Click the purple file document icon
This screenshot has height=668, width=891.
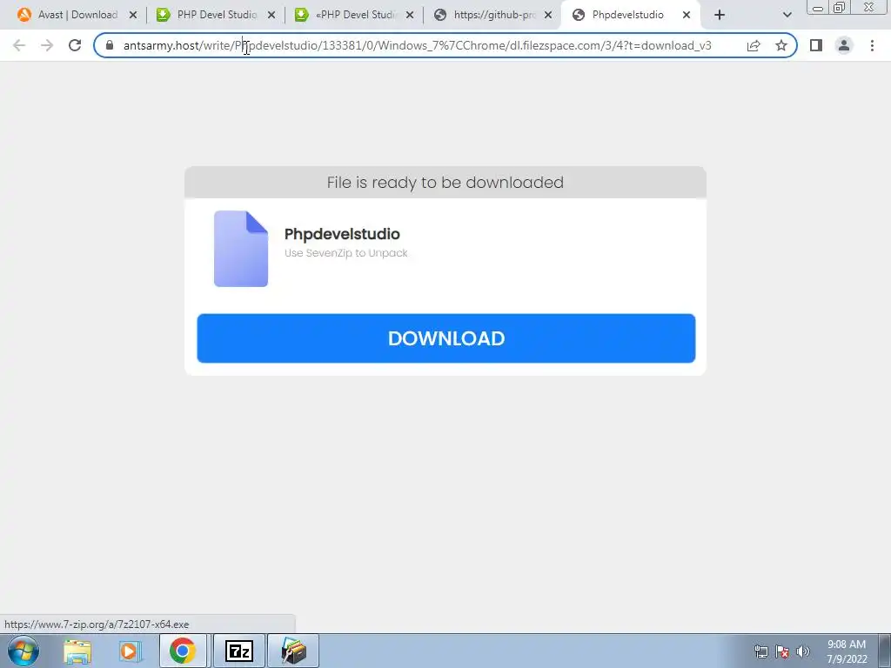(241, 249)
